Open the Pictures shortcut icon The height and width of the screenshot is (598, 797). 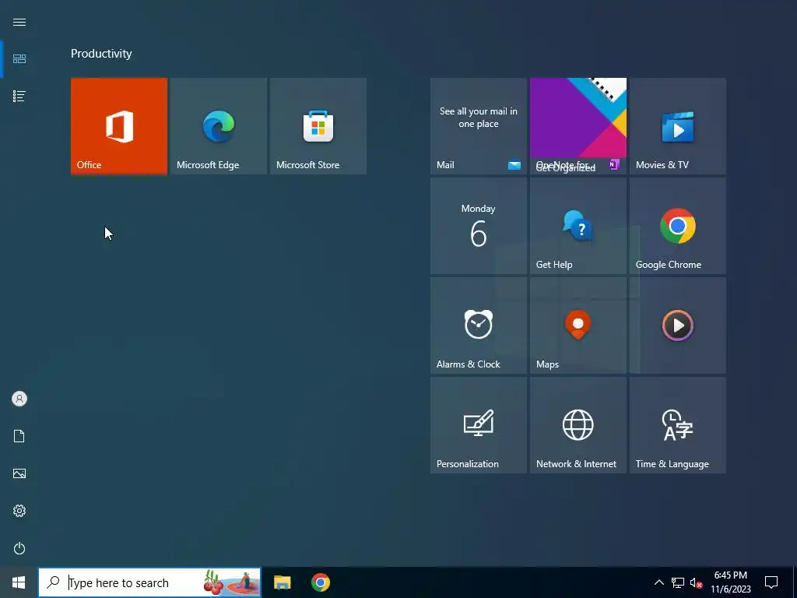(19, 473)
